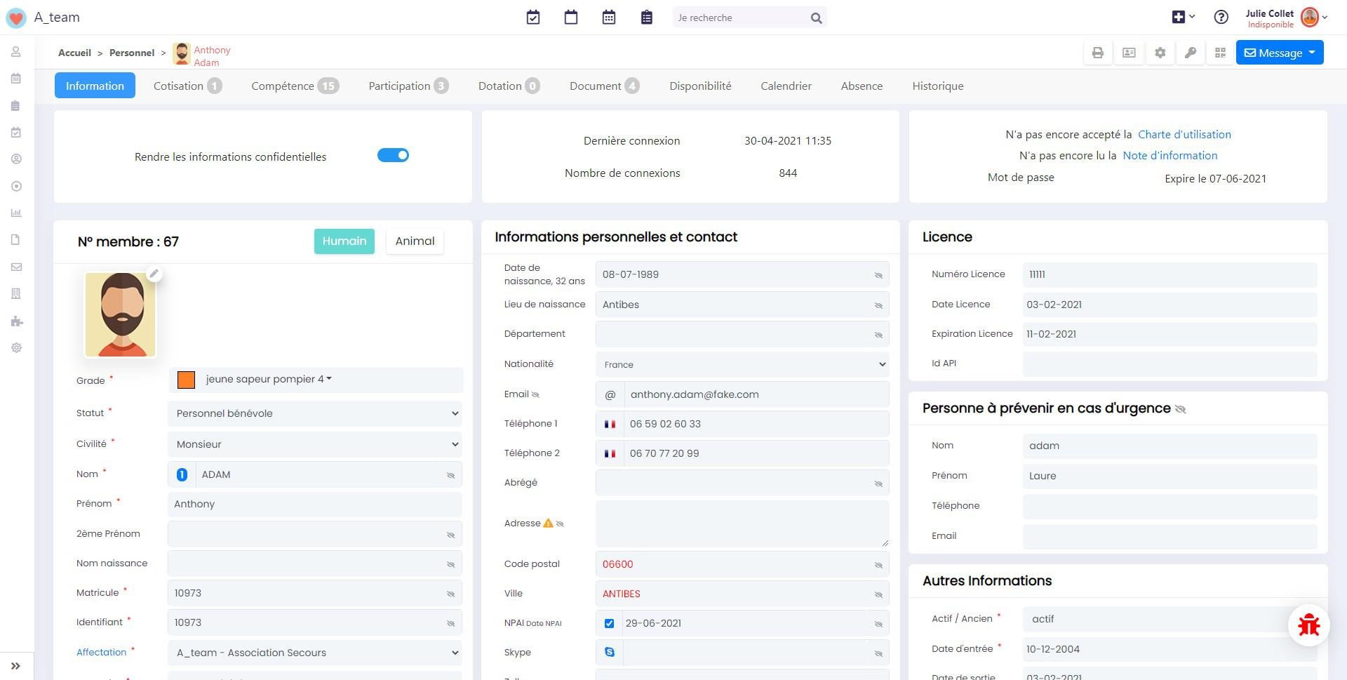Toggle the eye icon in Lieu de naissance field
Image resolution: width=1347 pixels, height=680 pixels.
point(878,305)
